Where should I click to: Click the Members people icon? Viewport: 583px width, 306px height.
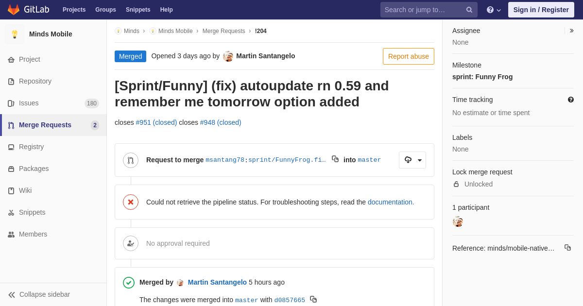tap(11, 235)
